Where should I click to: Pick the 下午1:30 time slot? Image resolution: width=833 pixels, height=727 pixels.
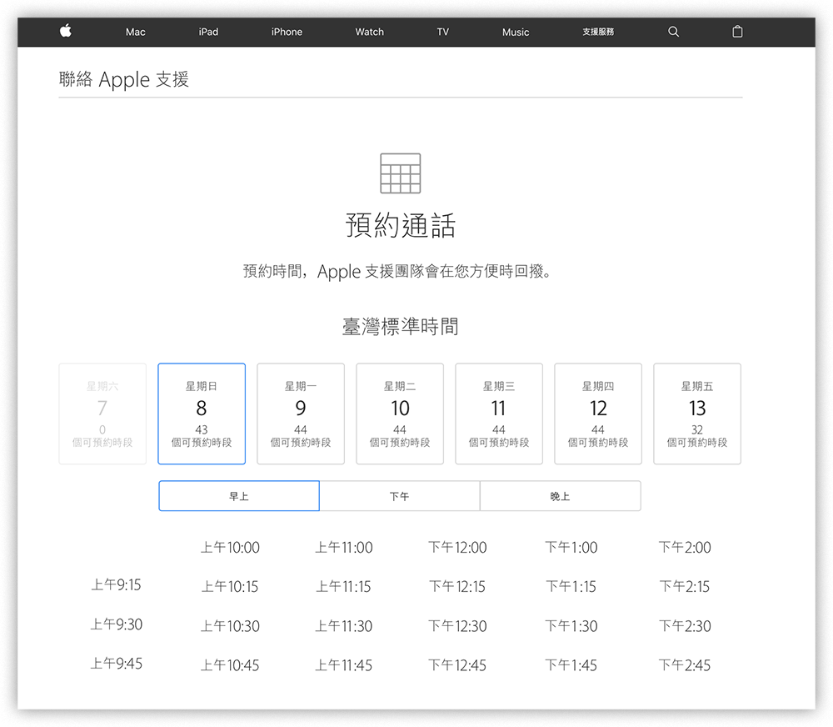click(571, 626)
